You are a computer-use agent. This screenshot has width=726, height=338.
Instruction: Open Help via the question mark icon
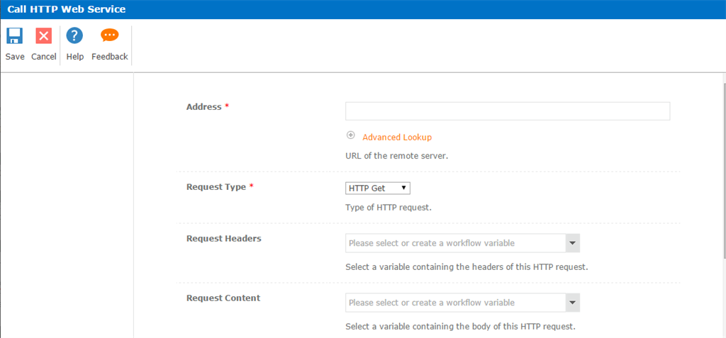coord(74,35)
